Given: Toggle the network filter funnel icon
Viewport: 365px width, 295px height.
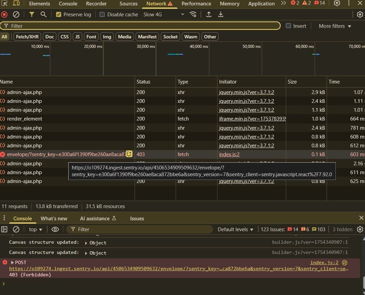Looking at the screenshot, I should [x=32, y=14].
